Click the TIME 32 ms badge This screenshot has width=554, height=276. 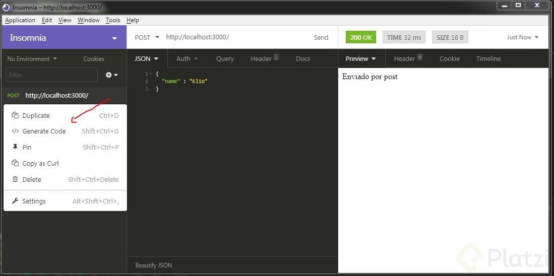404,37
